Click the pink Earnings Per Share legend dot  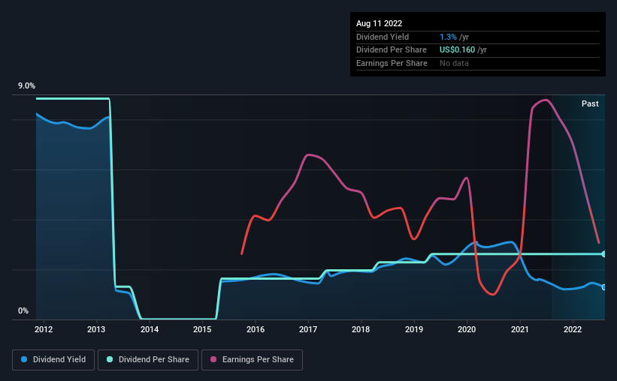click(x=213, y=359)
